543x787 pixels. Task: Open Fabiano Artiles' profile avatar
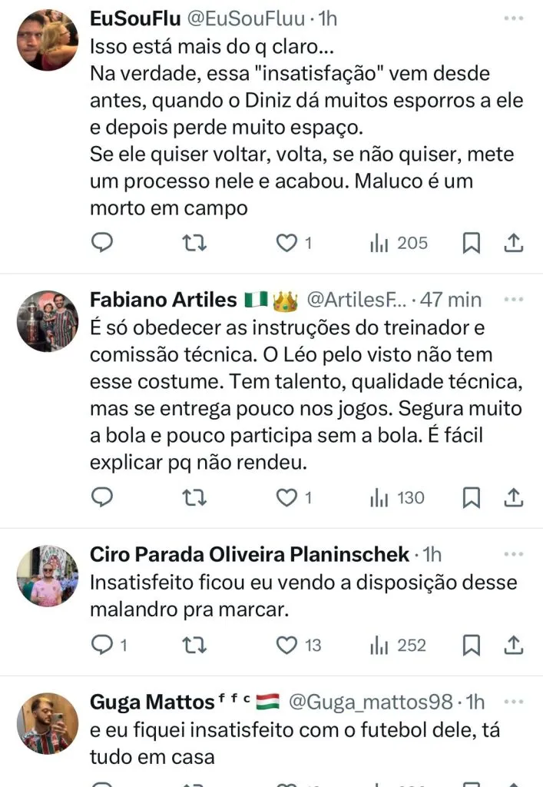click(x=48, y=320)
